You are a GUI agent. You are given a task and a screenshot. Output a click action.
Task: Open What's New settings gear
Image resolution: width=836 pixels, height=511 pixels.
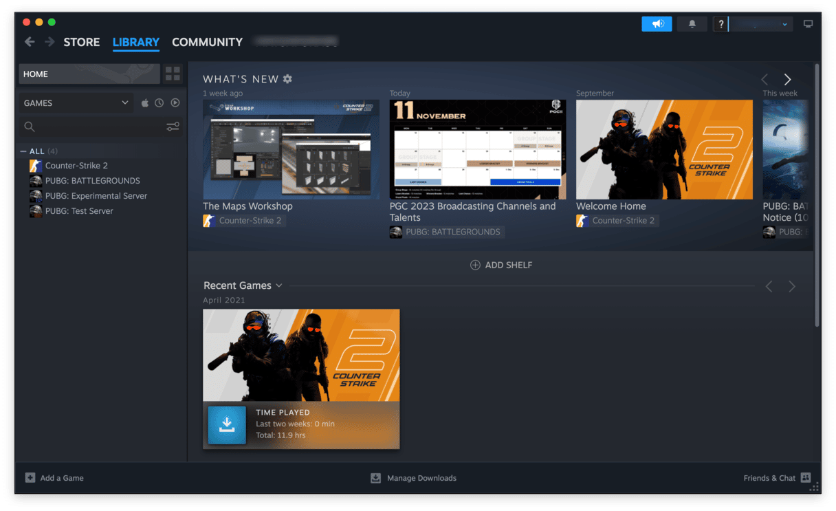coord(287,79)
